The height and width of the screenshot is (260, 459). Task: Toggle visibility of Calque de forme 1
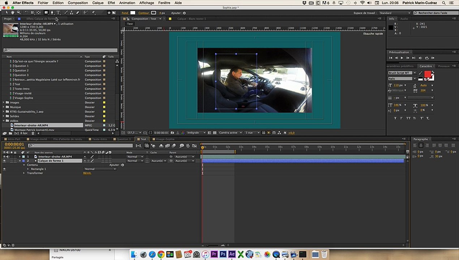tap(4, 161)
